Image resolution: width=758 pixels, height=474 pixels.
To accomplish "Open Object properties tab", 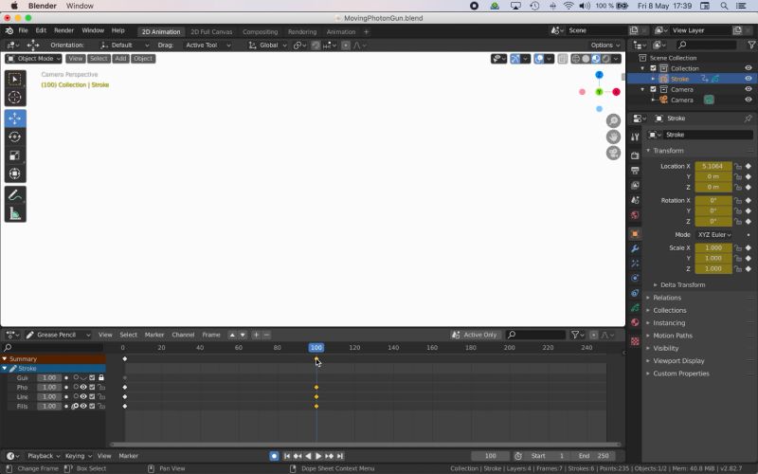I will (635, 233).
